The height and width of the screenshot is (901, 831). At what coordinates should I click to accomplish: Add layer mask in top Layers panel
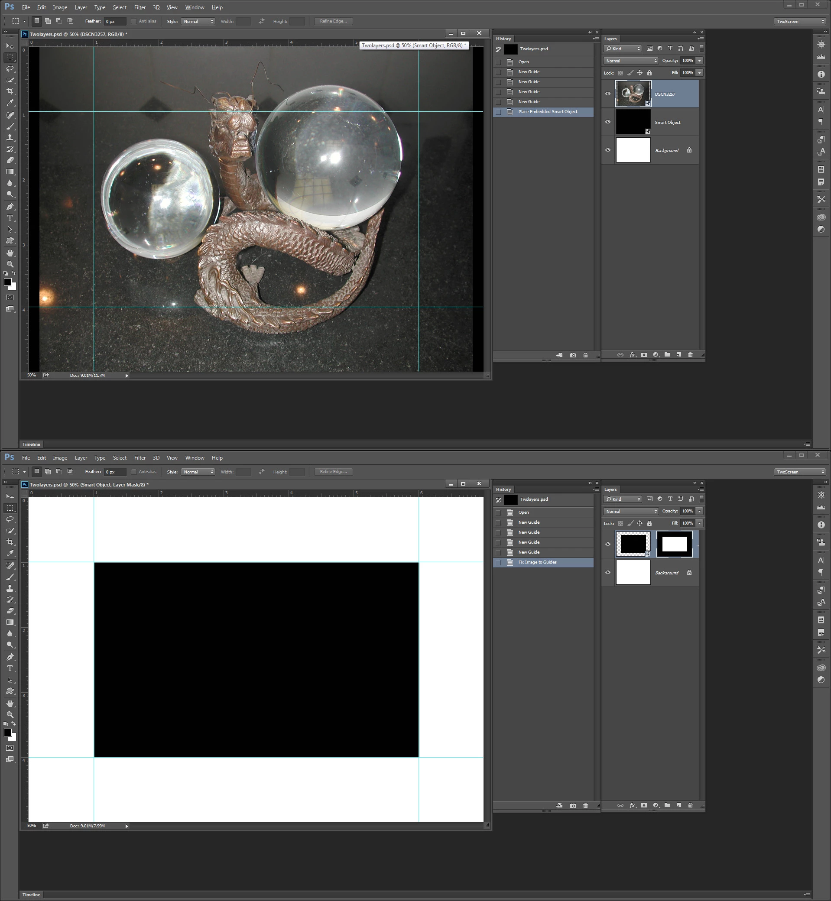(644, 355)
